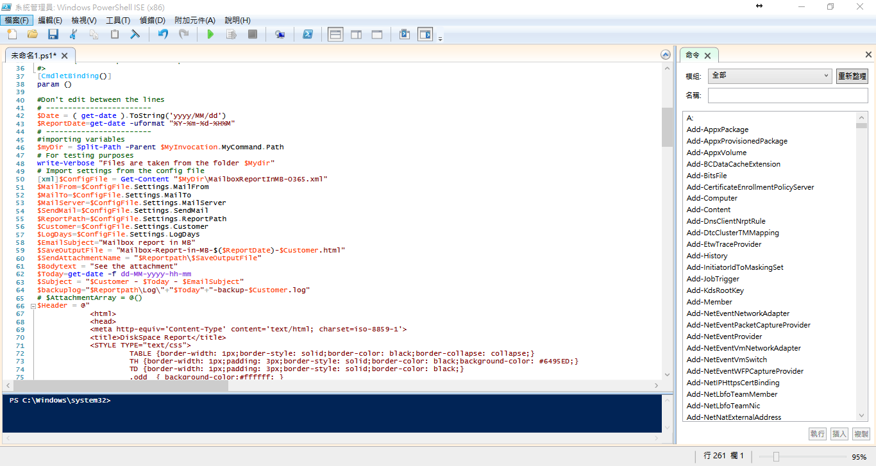The width and height of the screenshot is (876, 466).
Task: Collapse the script pane chevron
Action: pyautogui.click(x=666, y=55)
